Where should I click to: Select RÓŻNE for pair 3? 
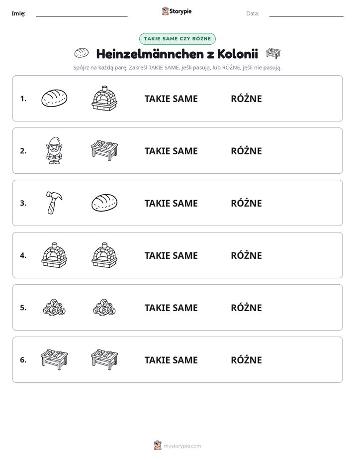click(x=246, y=203)
